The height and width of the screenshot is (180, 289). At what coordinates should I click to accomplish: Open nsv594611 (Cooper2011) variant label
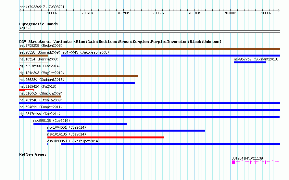click(x=41, y=107)
